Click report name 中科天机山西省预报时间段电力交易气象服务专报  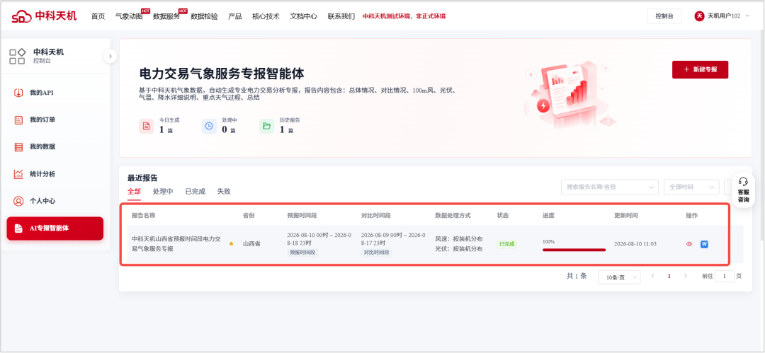(176, 244)
